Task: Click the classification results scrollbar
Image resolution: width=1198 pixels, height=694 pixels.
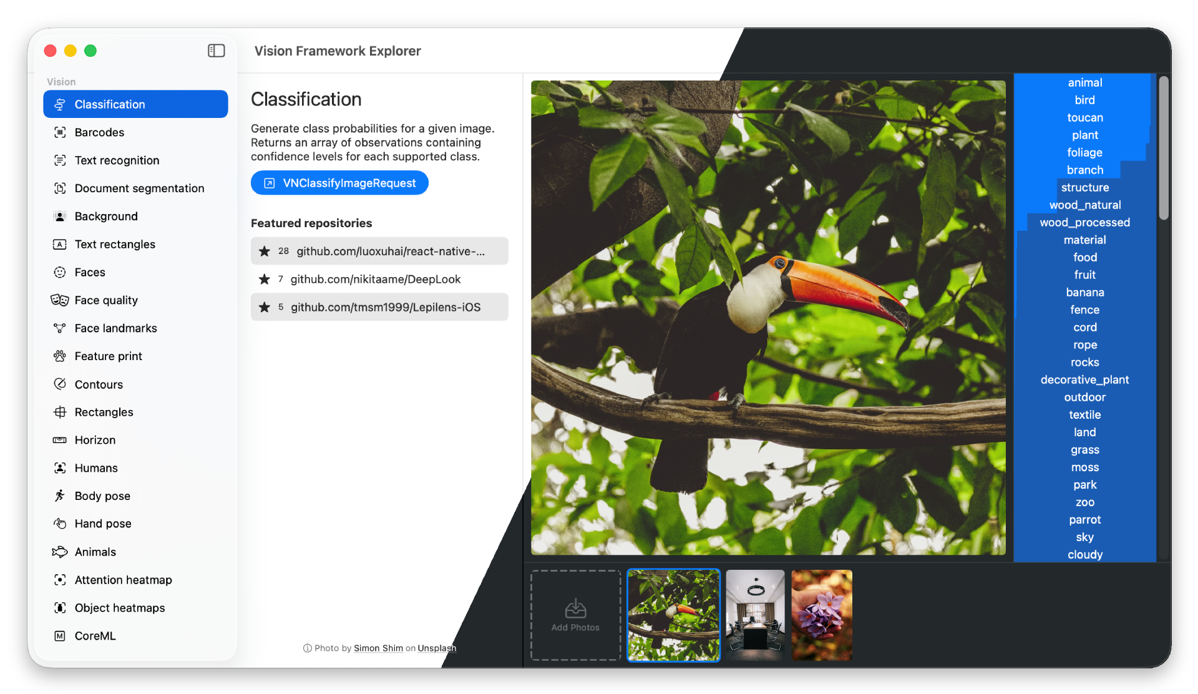Action: point(1163,149)
